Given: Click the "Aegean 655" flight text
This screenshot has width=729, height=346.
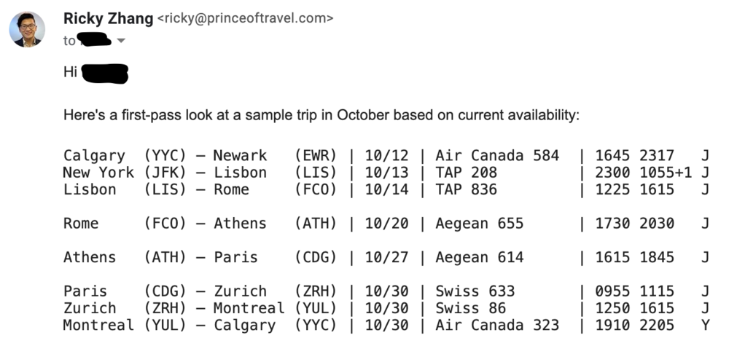Looking at the screenshot, I should click(479, 223).
